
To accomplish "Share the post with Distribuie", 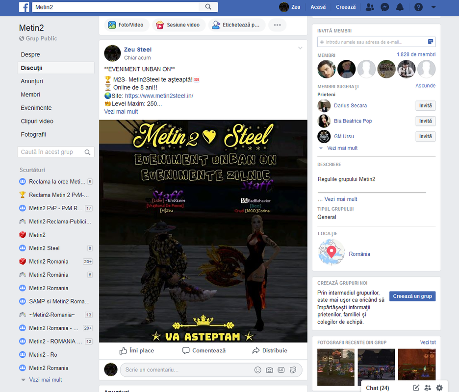I will tap(270, 350).
